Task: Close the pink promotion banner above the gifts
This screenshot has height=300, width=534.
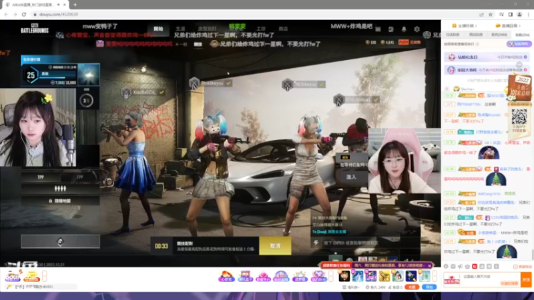Action: click(430, 265)
